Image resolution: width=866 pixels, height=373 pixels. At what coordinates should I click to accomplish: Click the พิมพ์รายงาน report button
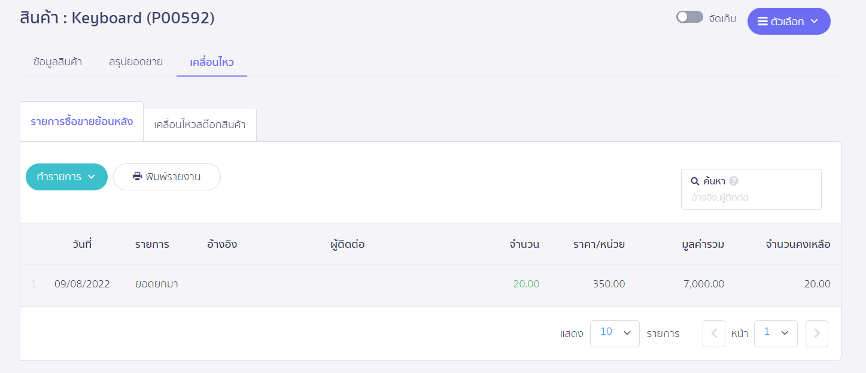pyautogui.click(x=166, y=177)
